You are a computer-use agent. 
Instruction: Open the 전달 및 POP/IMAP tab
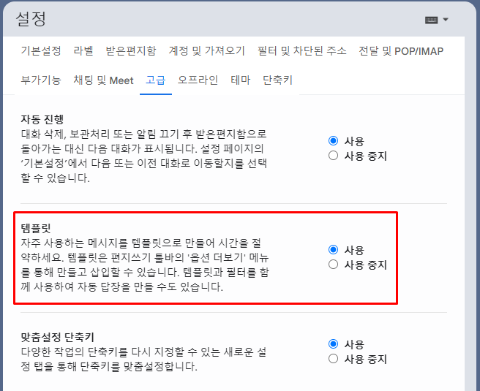[401, 50]
